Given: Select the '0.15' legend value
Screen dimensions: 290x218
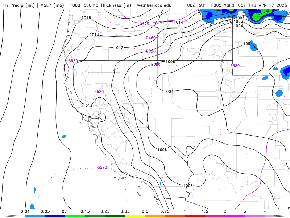Looking at the screenshot, I should click(85, 211).
